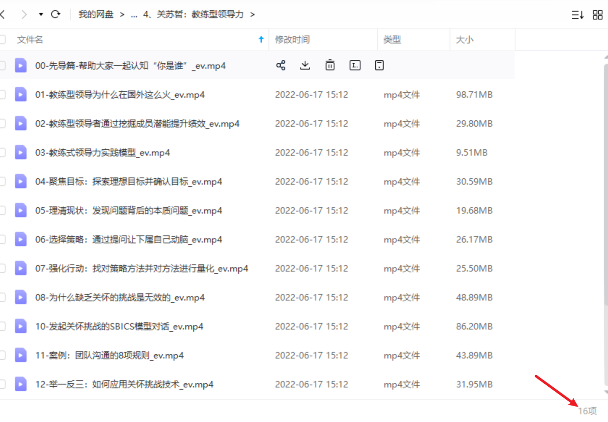Tick the checkbox for 12-举一反三 file
Image resolution: width=608 pixels, height=422 pixels.
[2, 384]
